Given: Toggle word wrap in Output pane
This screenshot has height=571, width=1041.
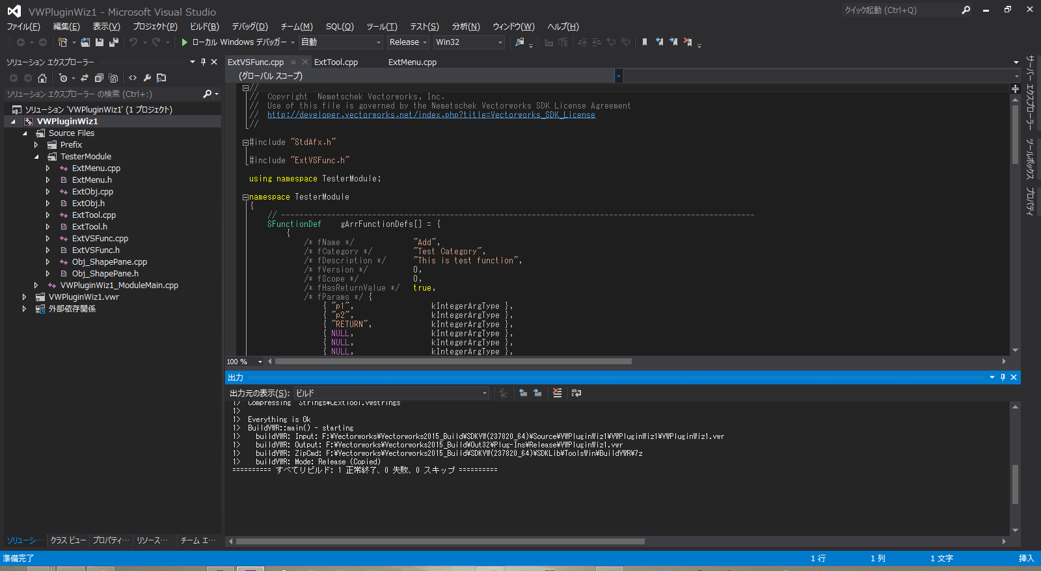Looking at the screenshot, I should click(576, 393).
